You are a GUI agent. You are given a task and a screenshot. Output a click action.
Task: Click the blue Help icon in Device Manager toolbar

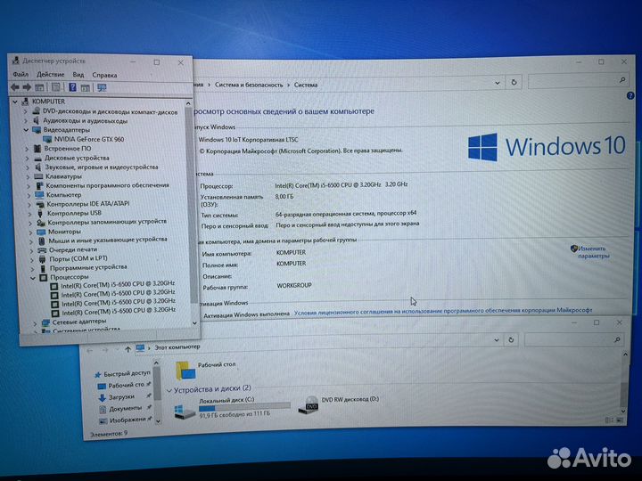(x=72, y=87)
